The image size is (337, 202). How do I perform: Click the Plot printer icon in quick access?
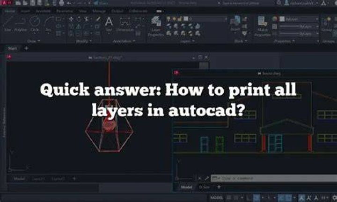[62, 3]
